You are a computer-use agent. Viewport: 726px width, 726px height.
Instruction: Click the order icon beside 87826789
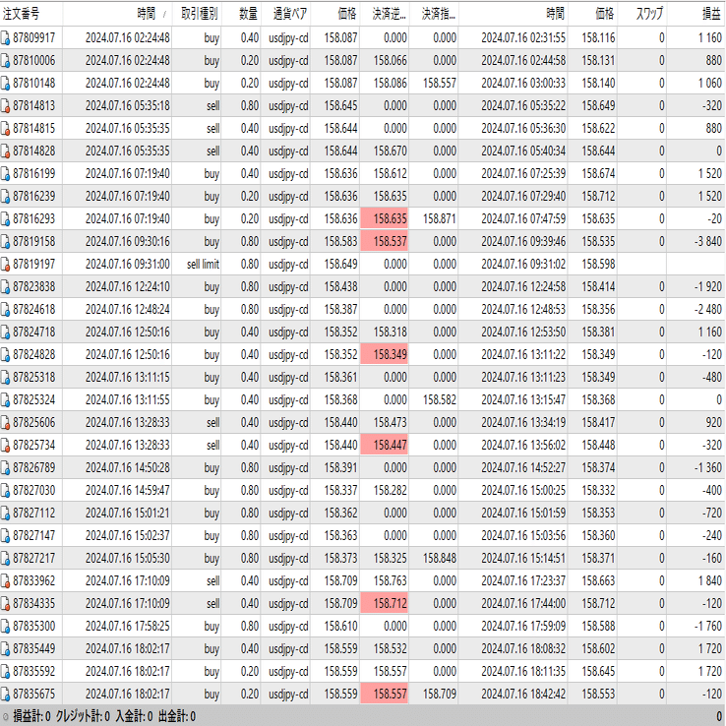(x=5, y=467)
